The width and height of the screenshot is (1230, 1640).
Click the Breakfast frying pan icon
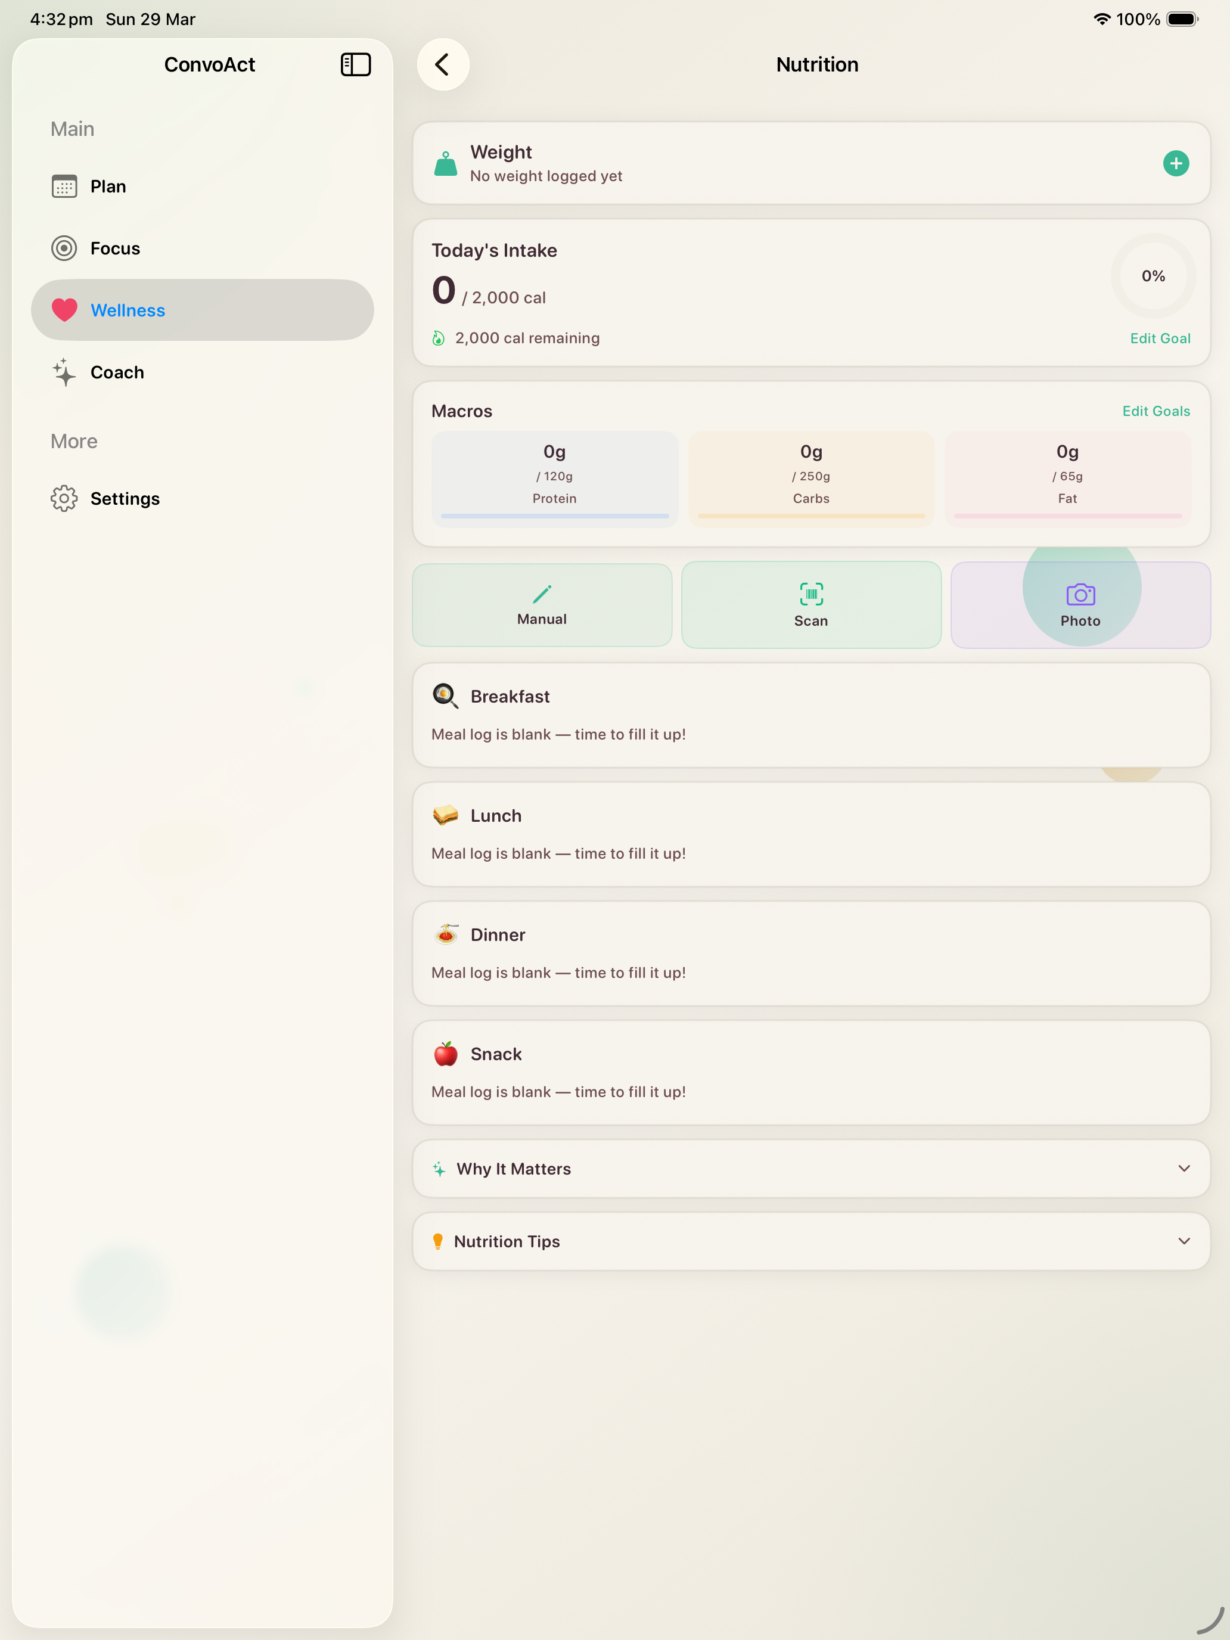click(446, 695)
